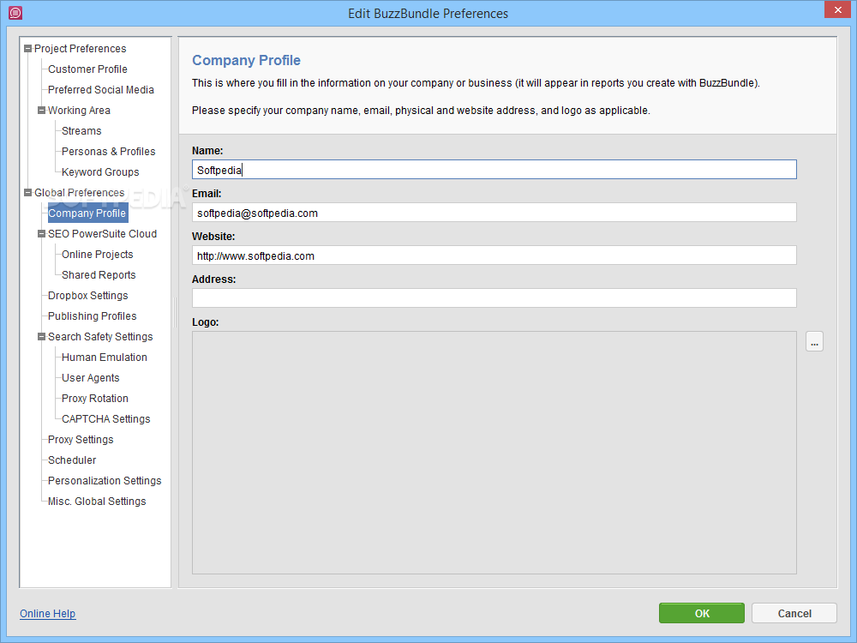Select Global Preferences tree label

(x=80, y=192)
